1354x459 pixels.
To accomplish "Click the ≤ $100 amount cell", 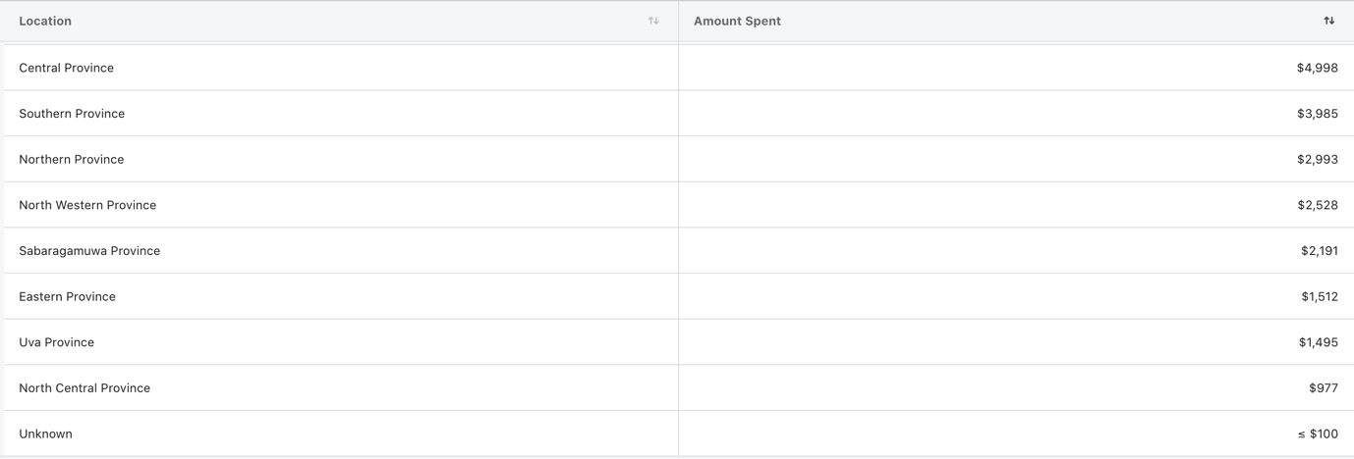I will point(1016,433).
